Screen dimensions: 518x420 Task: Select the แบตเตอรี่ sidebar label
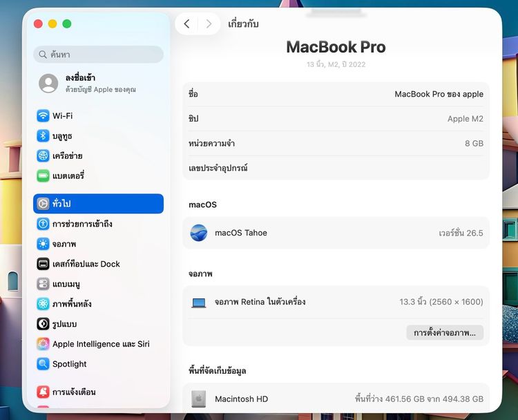coord(68,175)
